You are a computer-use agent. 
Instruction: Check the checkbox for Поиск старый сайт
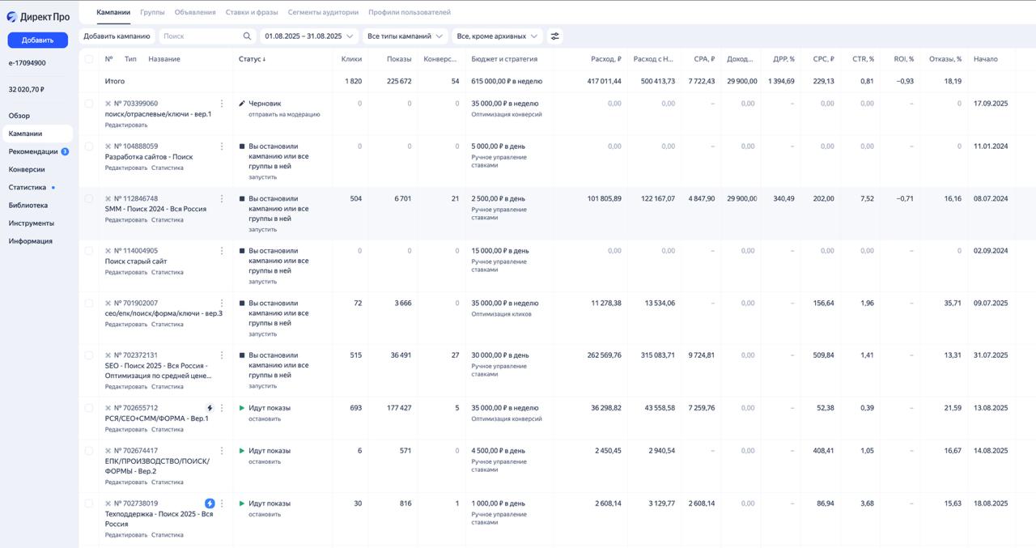tap(90, 250)
